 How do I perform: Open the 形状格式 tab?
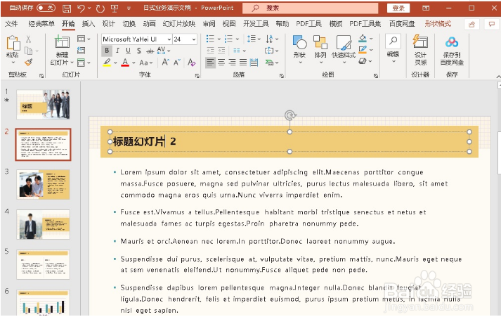click(x=438, y=24)
